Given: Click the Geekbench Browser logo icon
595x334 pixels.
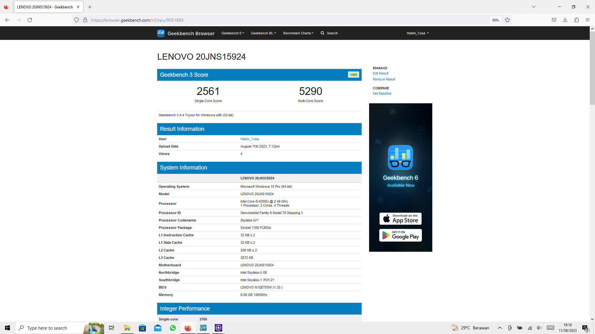Looking at the screenshot, I should click(161, 33).
